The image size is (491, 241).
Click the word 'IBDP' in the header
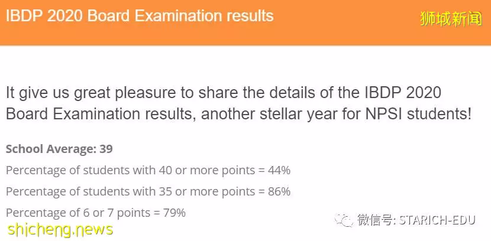pyautogui.click(x=24, y=16)
